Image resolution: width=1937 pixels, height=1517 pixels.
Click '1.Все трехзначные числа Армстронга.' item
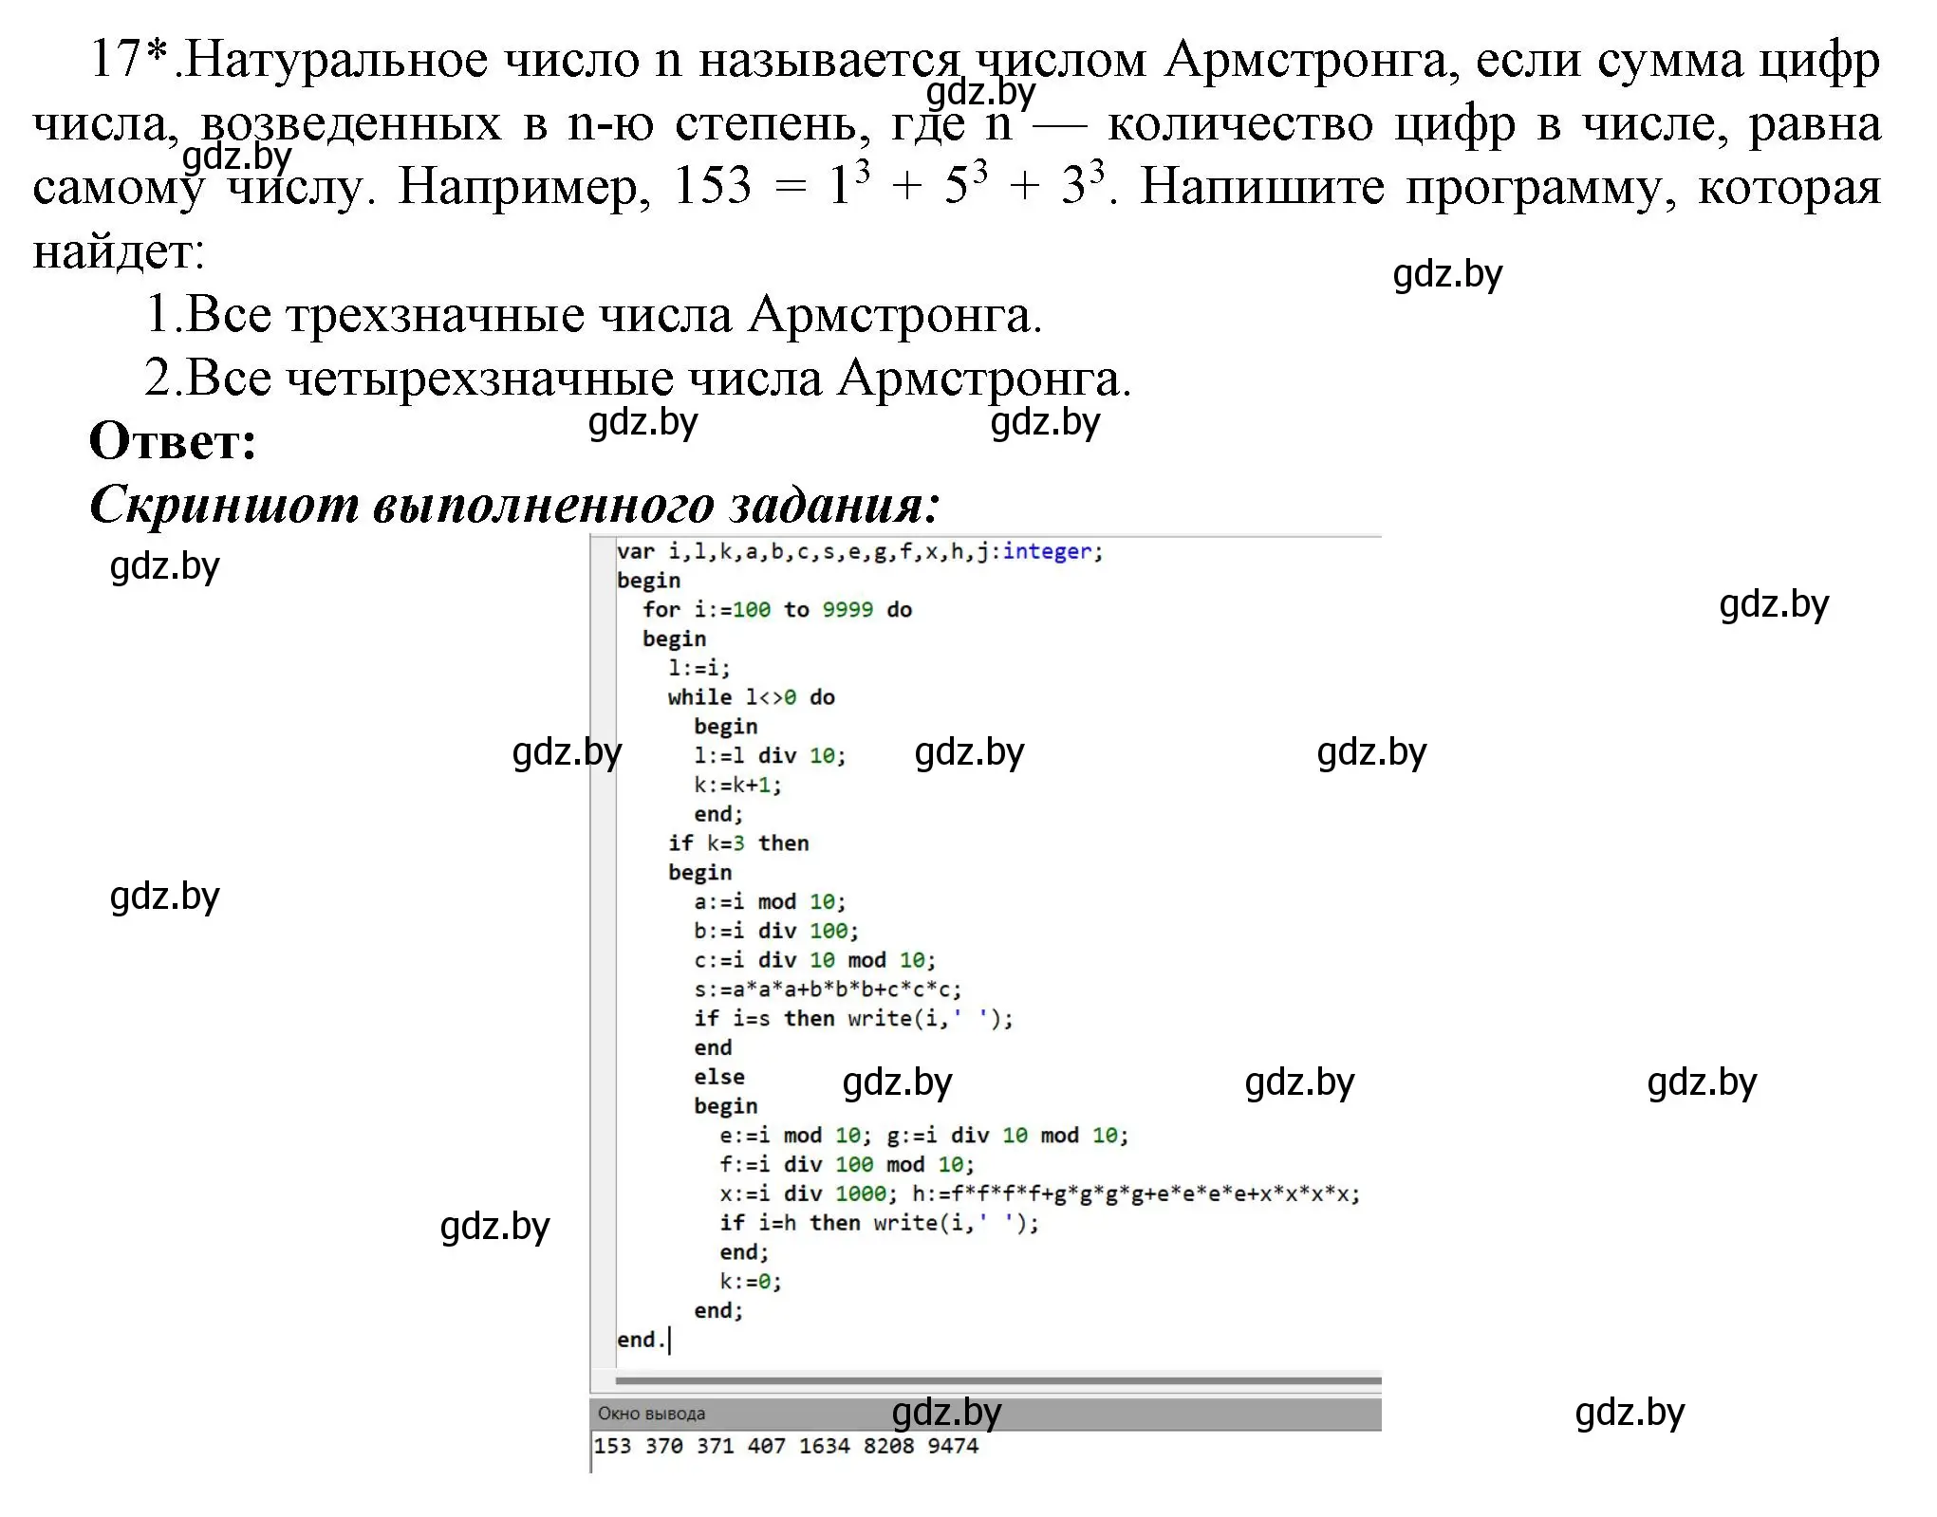coord(593,315)
